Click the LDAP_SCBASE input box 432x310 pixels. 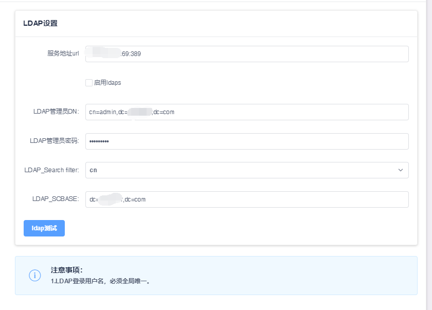pos(247,199)
